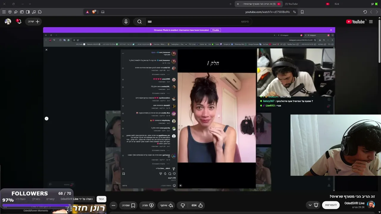Click the video title text

pos(352,196)
